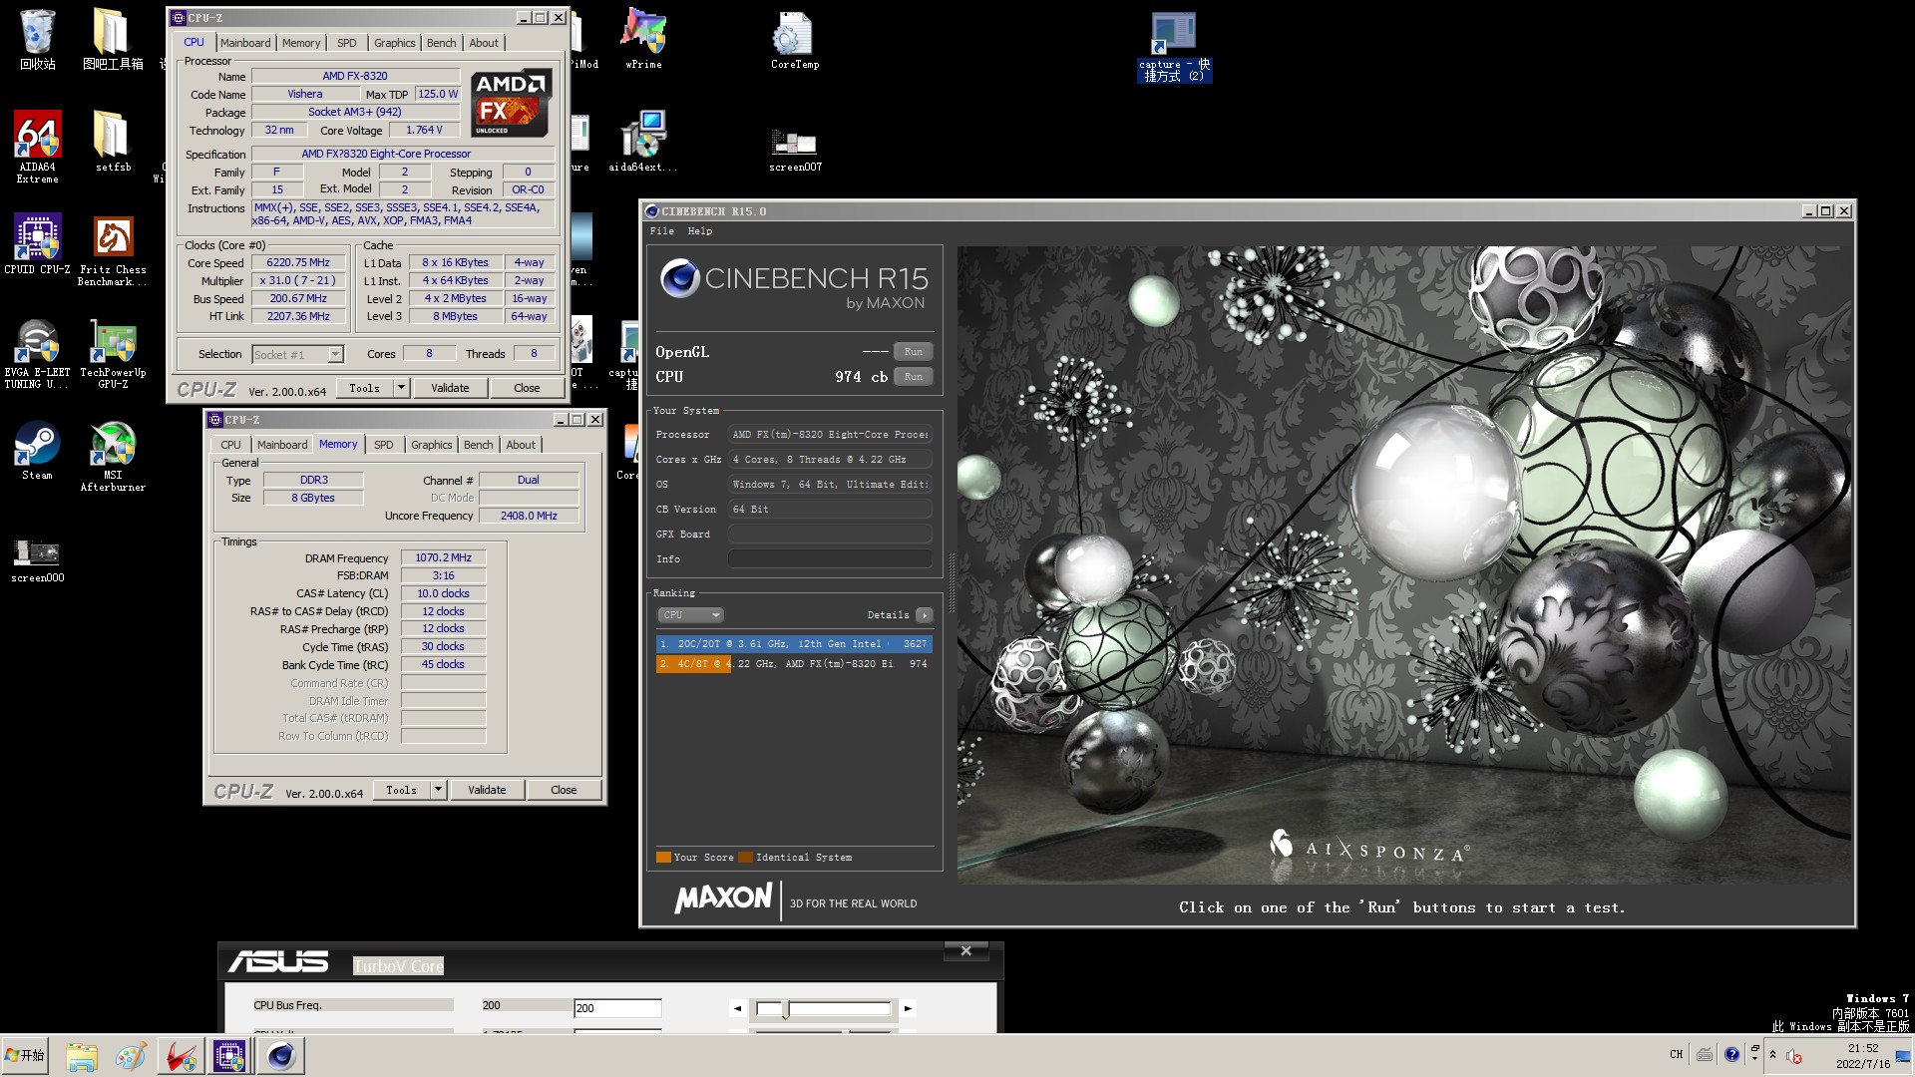
Task: Open the screen000 image file icon
Action: 37,559
